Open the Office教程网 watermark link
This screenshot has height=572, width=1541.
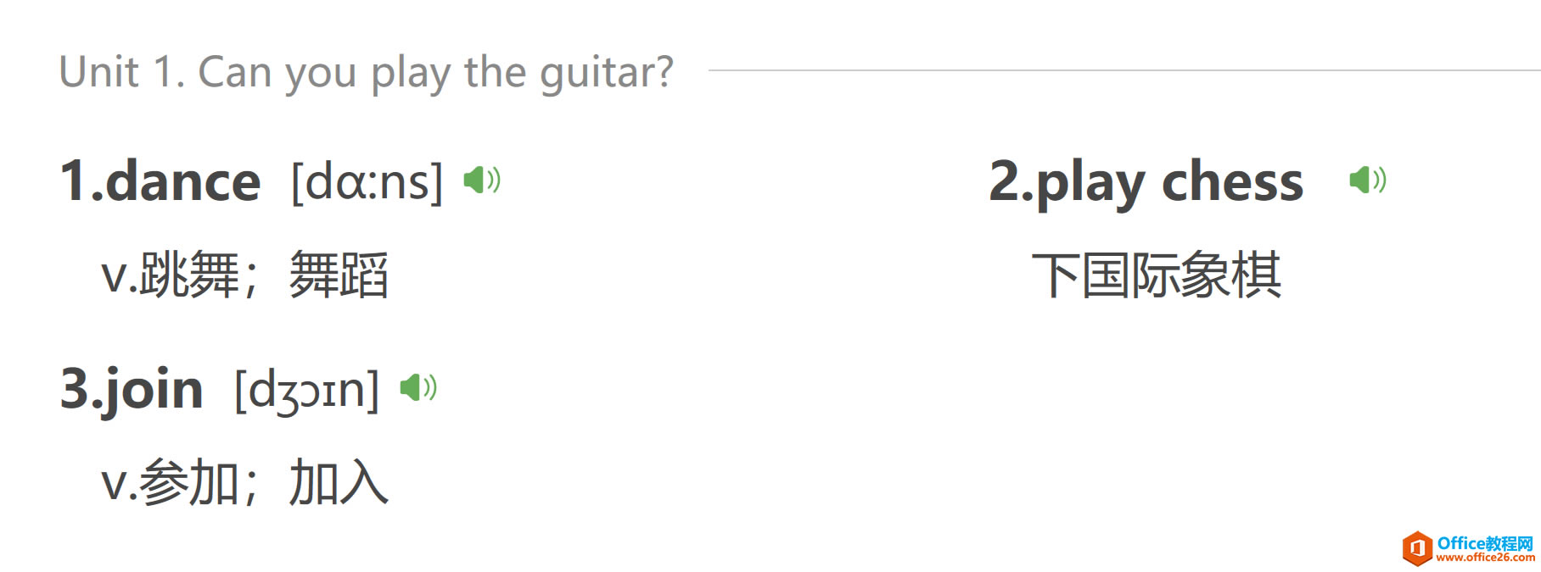1486,543
